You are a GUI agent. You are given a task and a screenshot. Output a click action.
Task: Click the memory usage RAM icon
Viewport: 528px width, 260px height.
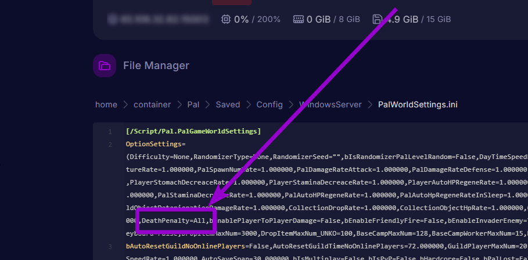299,19
